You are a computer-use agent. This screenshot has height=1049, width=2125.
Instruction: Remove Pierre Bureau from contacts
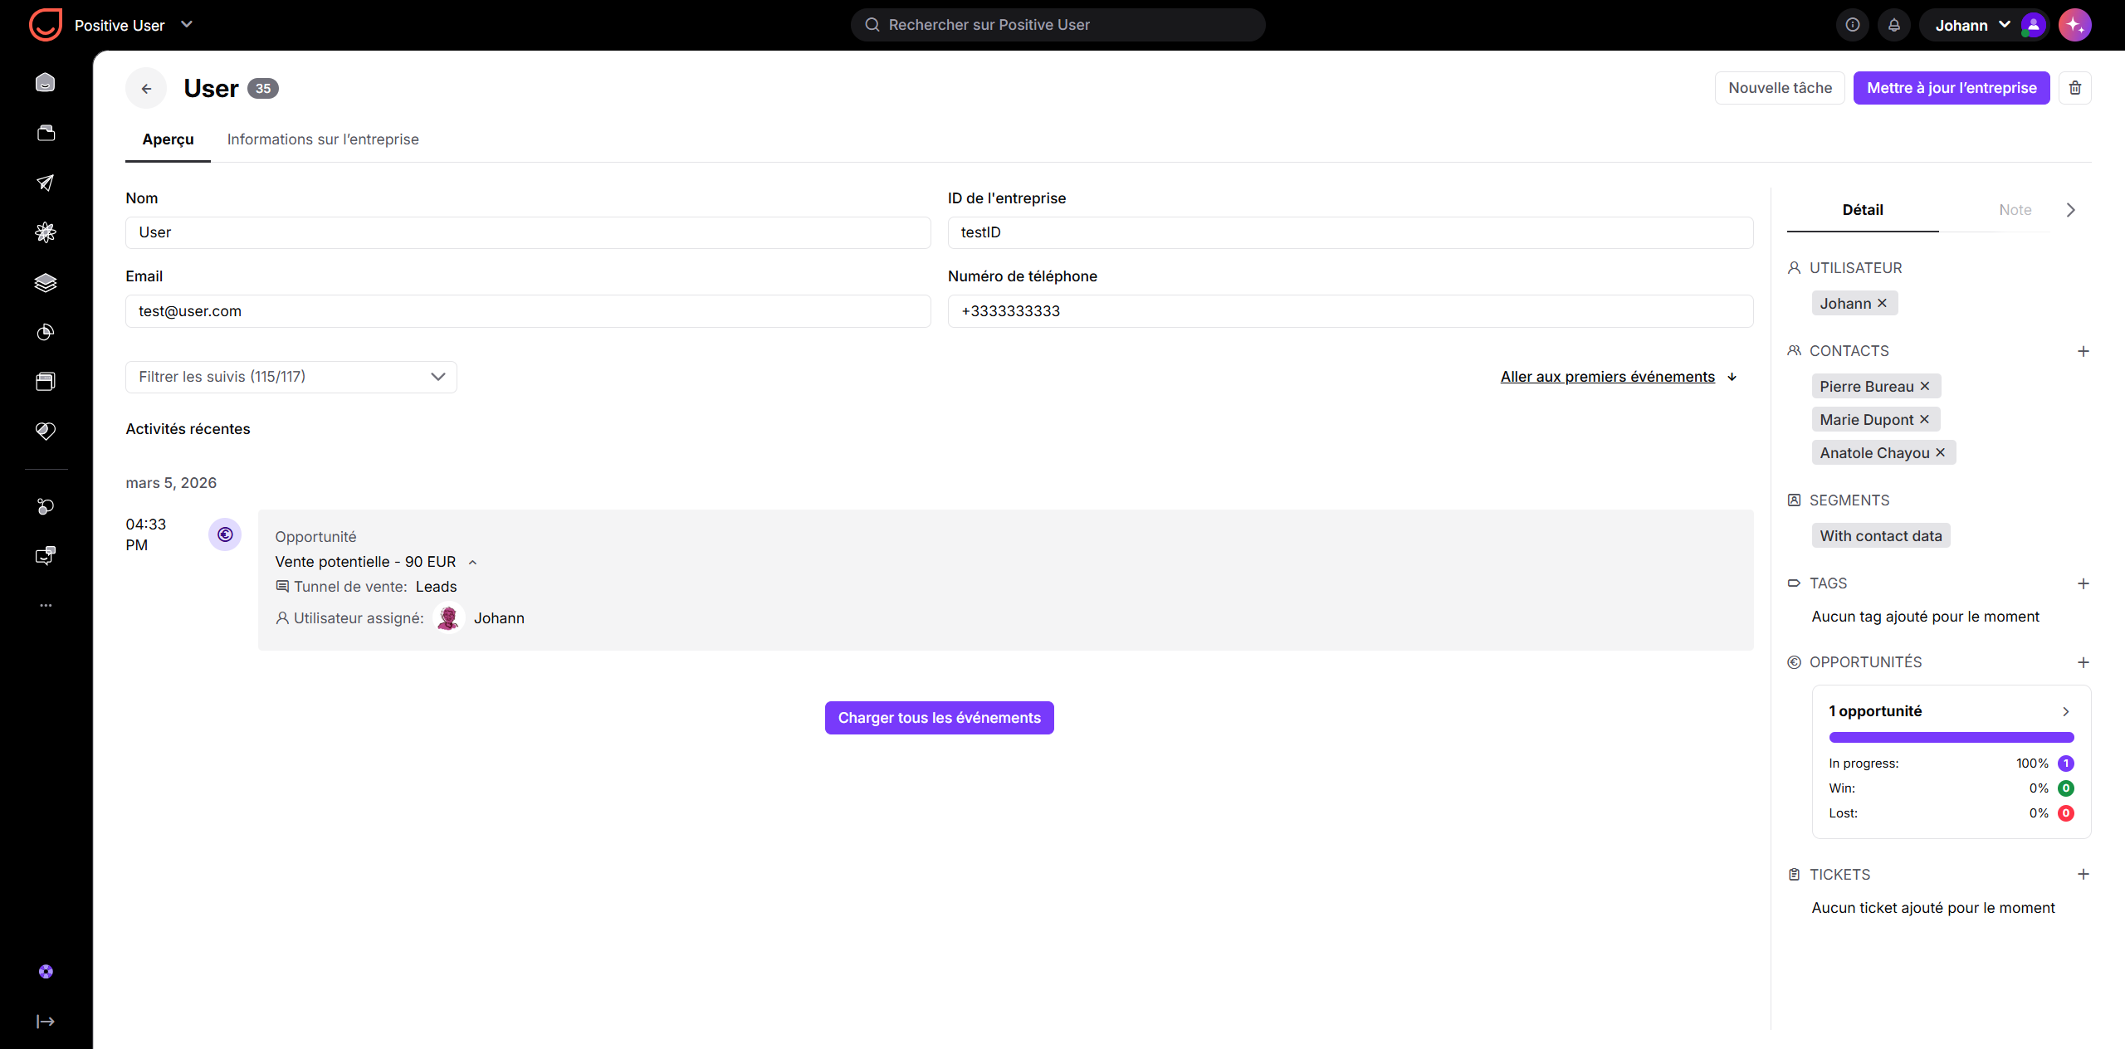1924,386
